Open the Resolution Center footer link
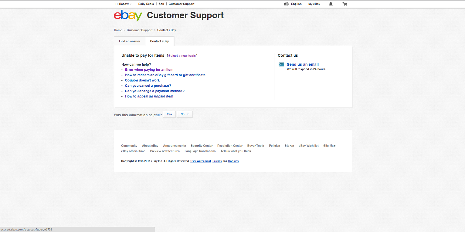This screenshot has height=232, width=465. coord(230,146)
